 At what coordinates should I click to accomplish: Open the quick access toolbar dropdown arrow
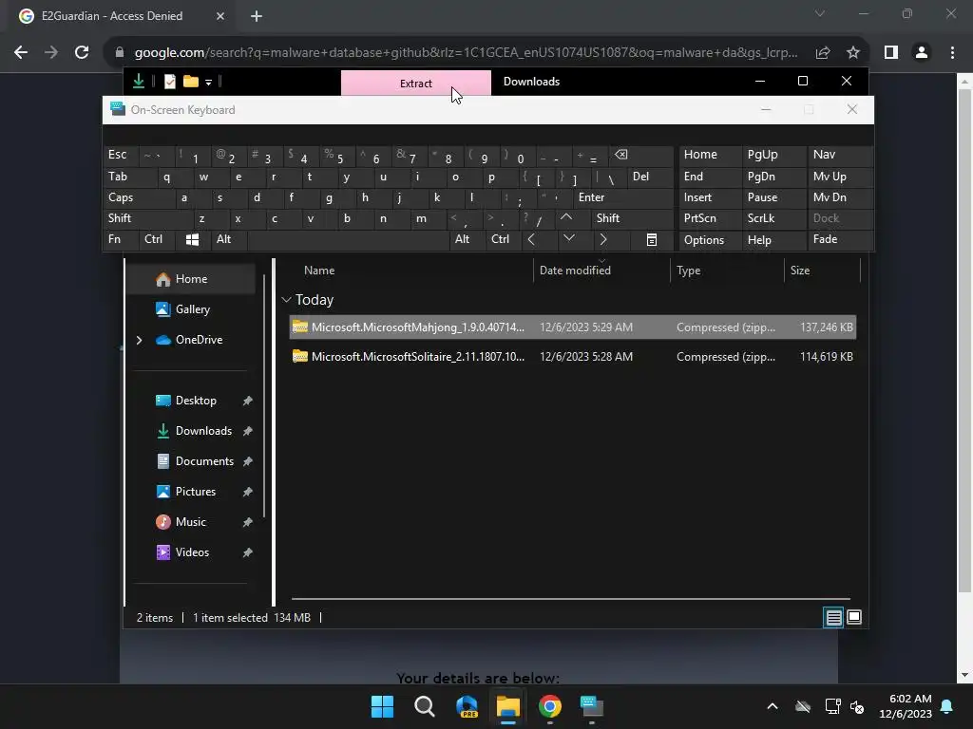[208, 82]
